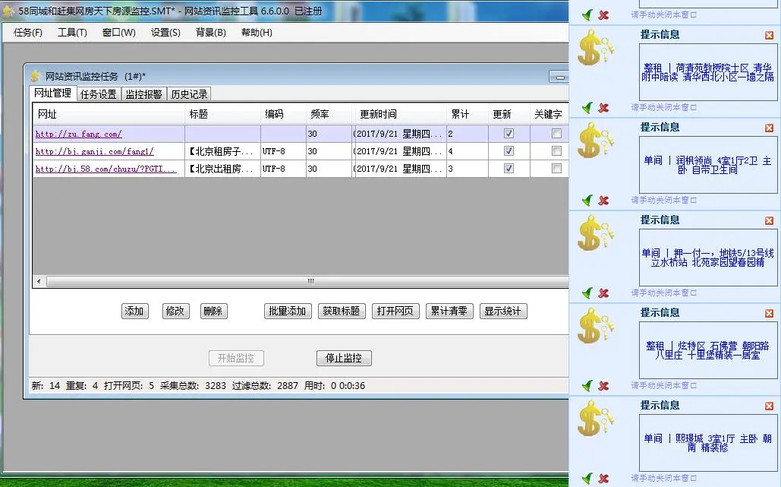Viewport: 781px width, 487px height.
Task: Uncheck 更新 checkbox for zu.fang.com row
Action: pos(509,133)
